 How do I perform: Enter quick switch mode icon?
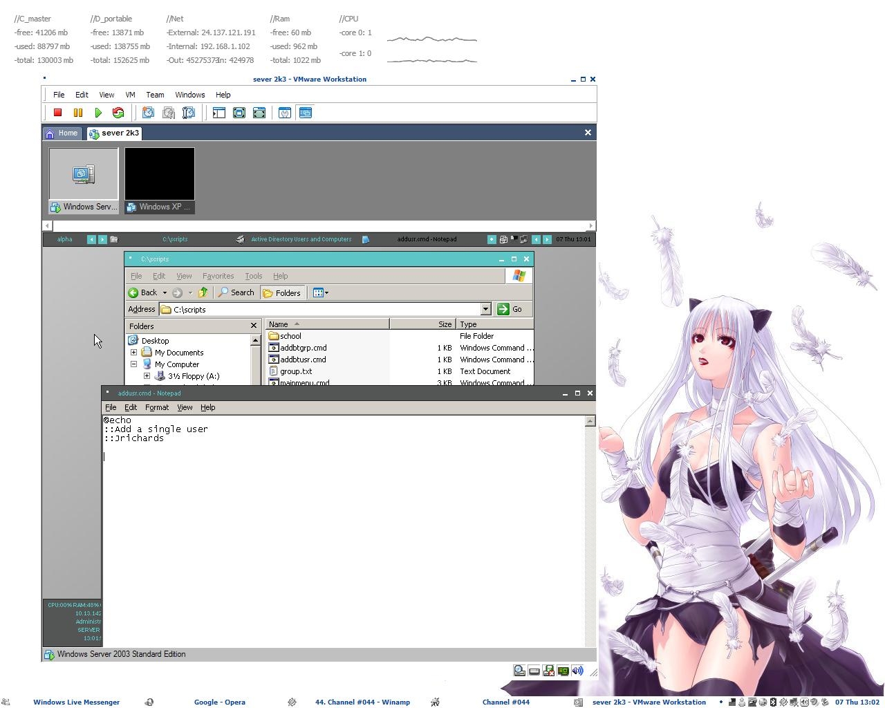coord(239,113)
